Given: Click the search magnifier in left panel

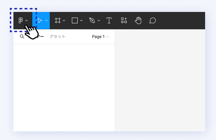Looking at the screenshot, I should click(22, 37).
